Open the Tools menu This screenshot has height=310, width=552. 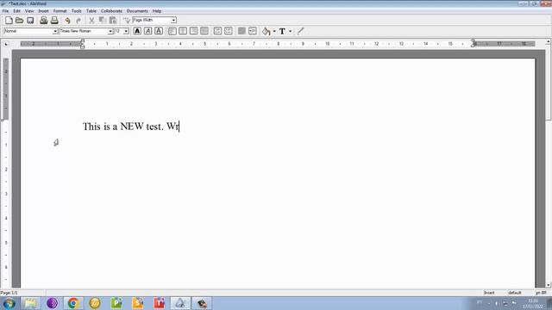point(76,11)
